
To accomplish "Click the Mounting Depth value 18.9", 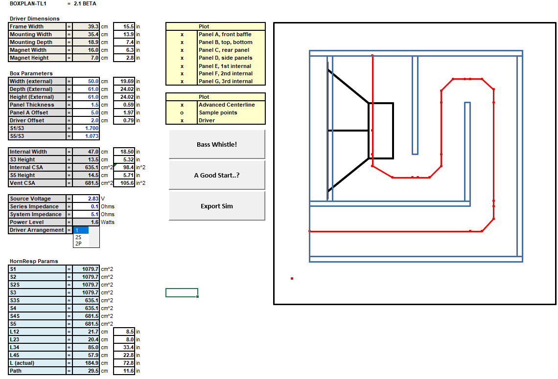I will pos(86,43).
